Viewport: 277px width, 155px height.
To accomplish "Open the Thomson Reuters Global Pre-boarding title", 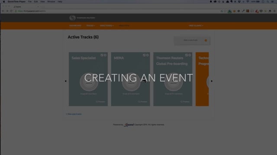I will [172, 61].
